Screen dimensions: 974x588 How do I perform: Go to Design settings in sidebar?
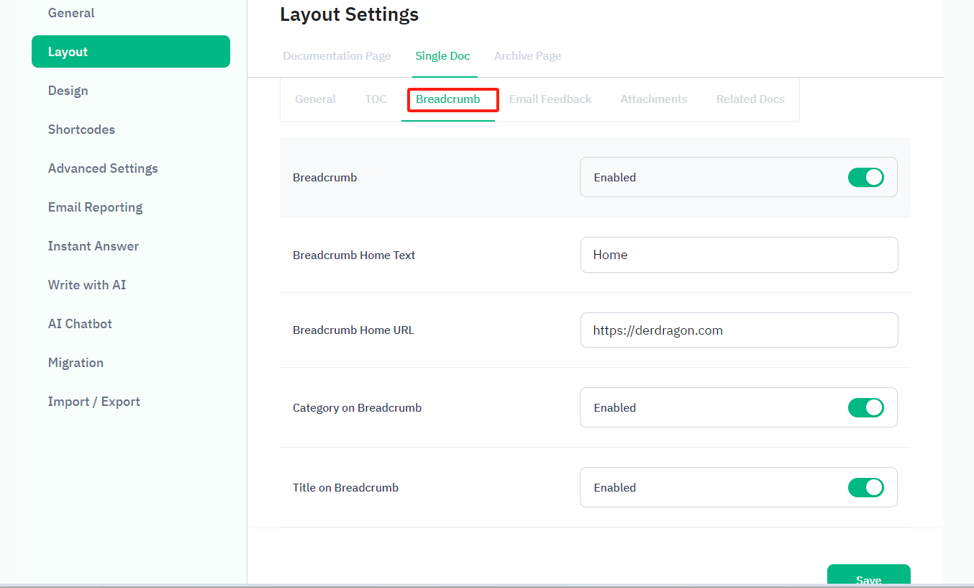tap(68, 91)
